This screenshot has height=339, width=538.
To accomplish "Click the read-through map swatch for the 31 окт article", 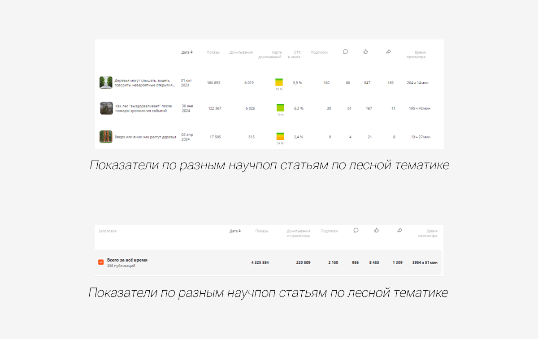I will click(x=279, y=82).
